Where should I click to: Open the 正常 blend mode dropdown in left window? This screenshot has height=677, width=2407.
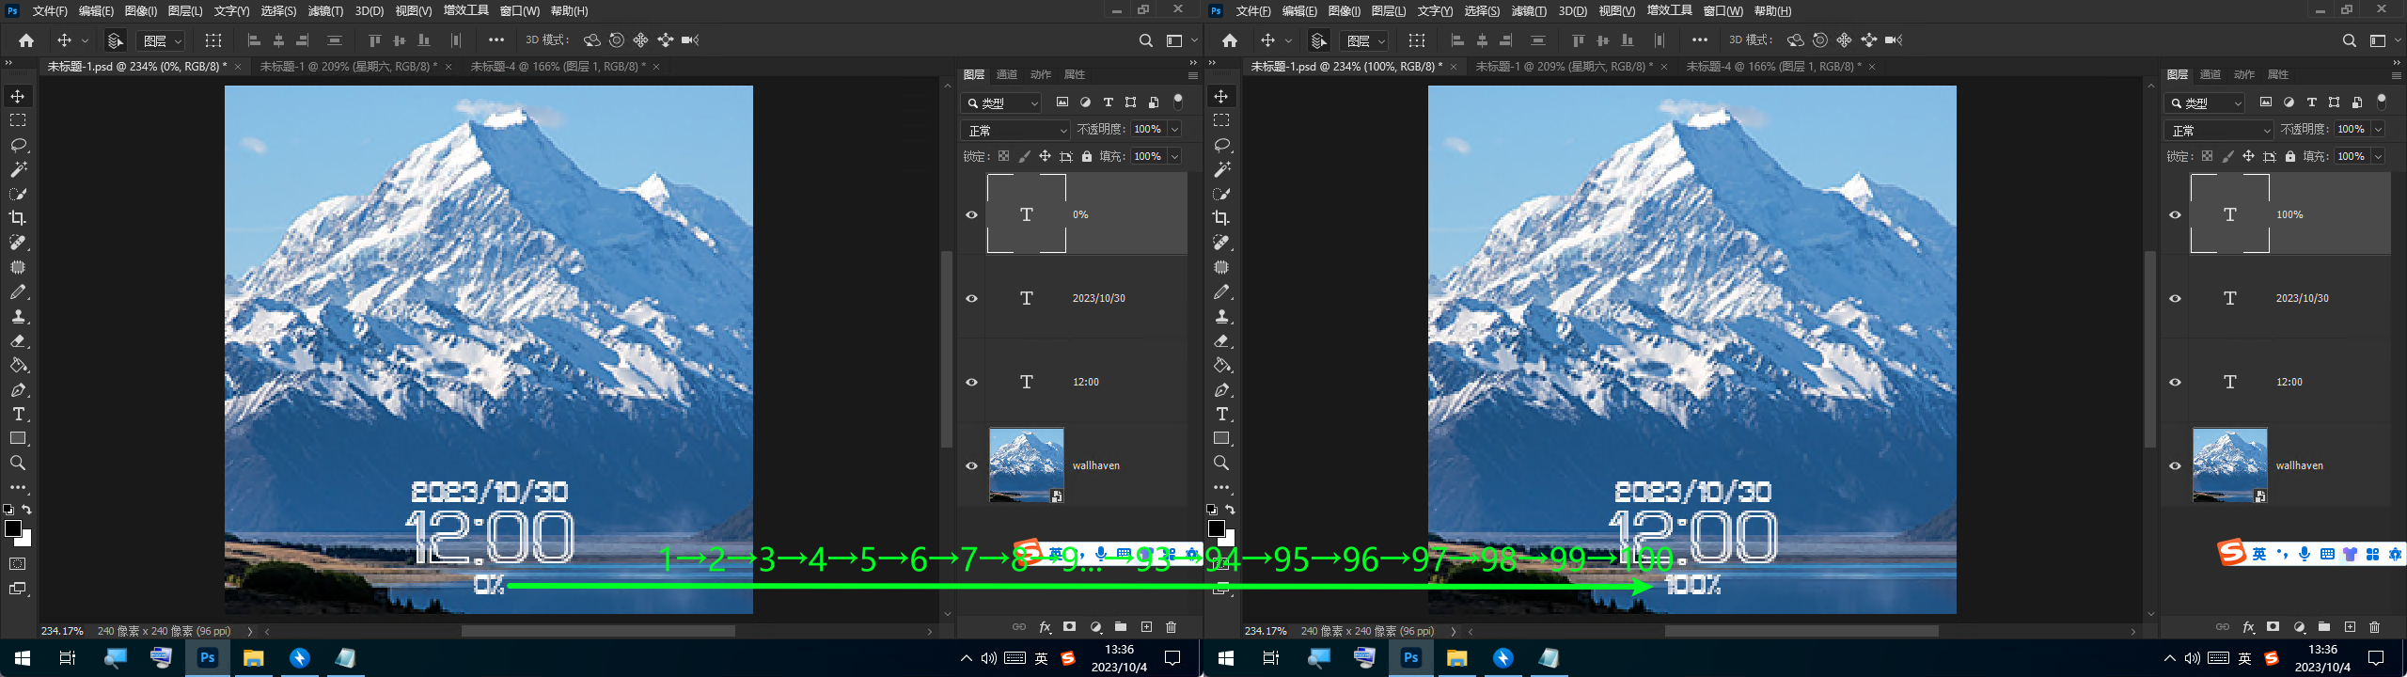click(x=1015, y=130)
